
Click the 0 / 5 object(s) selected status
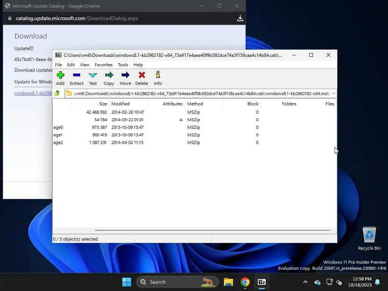(75, 239)
